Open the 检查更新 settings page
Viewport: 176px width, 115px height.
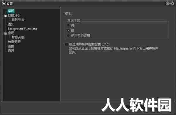tap(14, 42)
